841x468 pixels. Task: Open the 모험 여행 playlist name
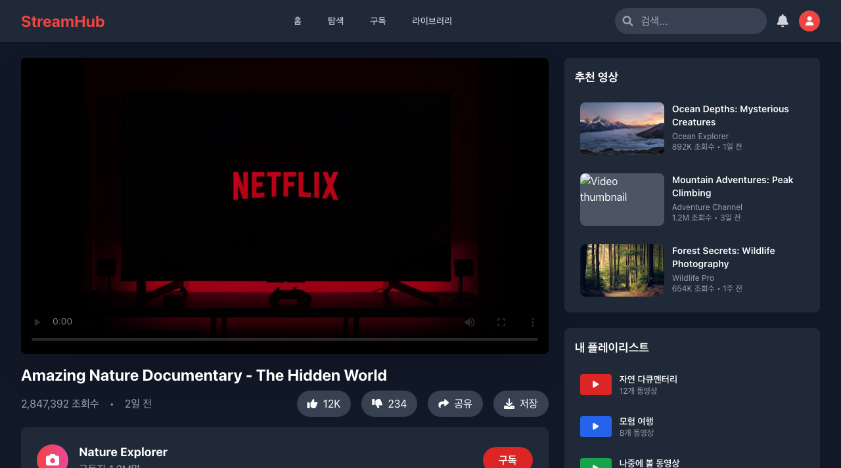(x=636, y=421)
